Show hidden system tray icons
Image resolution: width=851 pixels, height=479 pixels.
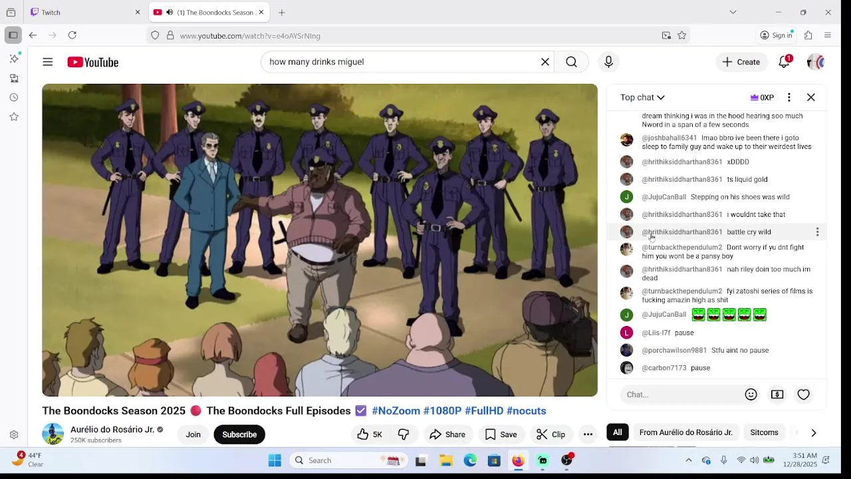pos(689,460)
